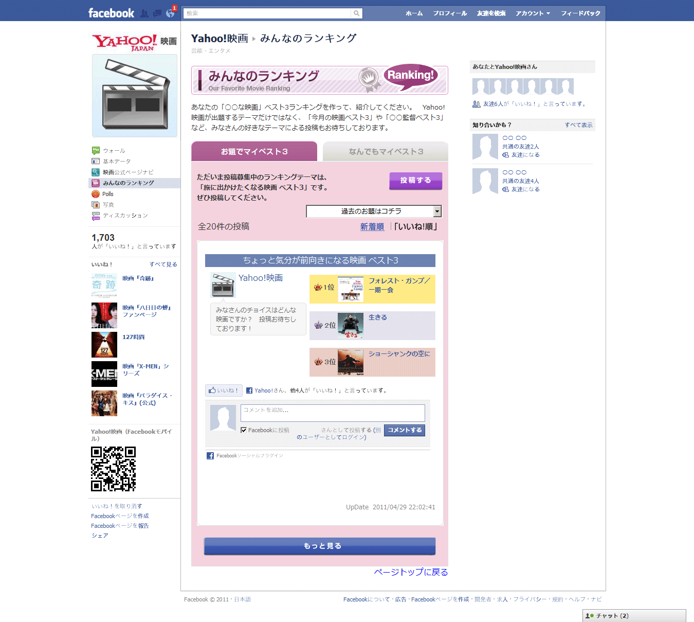694x622 pixels.
Task: Click the コメントを追加 input field
Action: coord(333,413)
